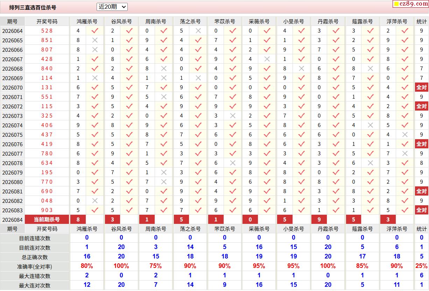Click red current-period cell 9 under 丹霞杀号
Screen dimensions: 429x291
[x=319, y=220]
